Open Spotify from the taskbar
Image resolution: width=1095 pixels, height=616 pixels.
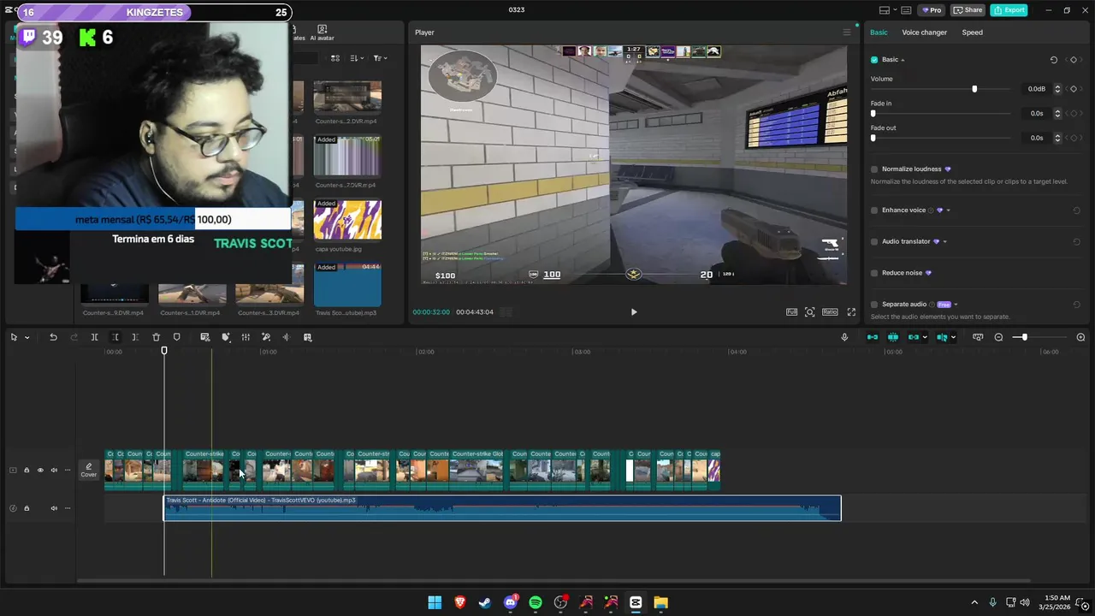click(x=536, y=602)
